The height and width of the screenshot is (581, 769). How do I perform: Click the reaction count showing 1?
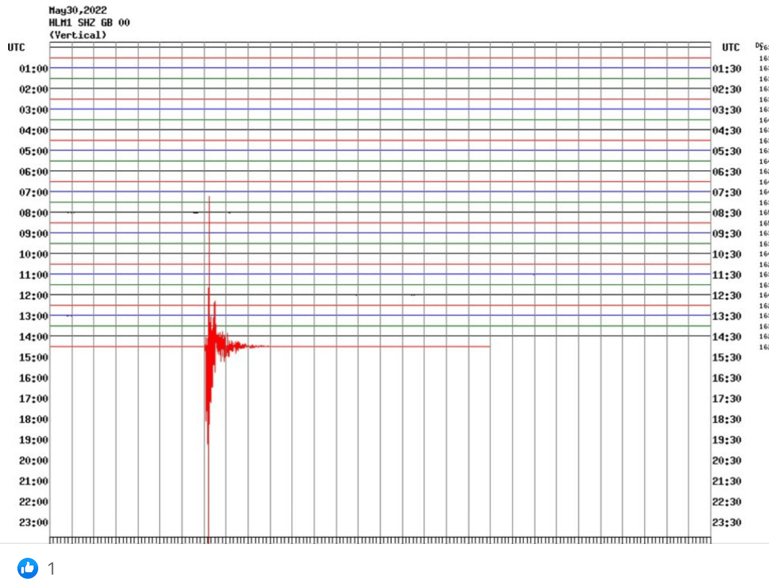click(51, 569)
